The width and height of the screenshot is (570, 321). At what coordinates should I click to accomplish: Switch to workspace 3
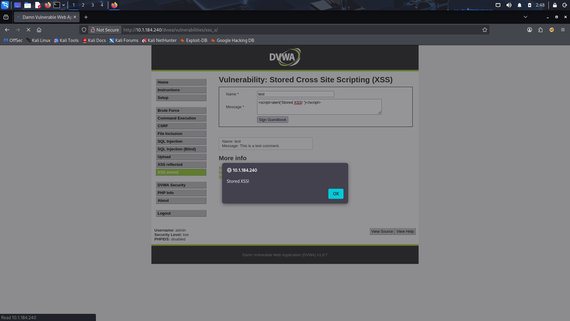click(x=93, y=5)
